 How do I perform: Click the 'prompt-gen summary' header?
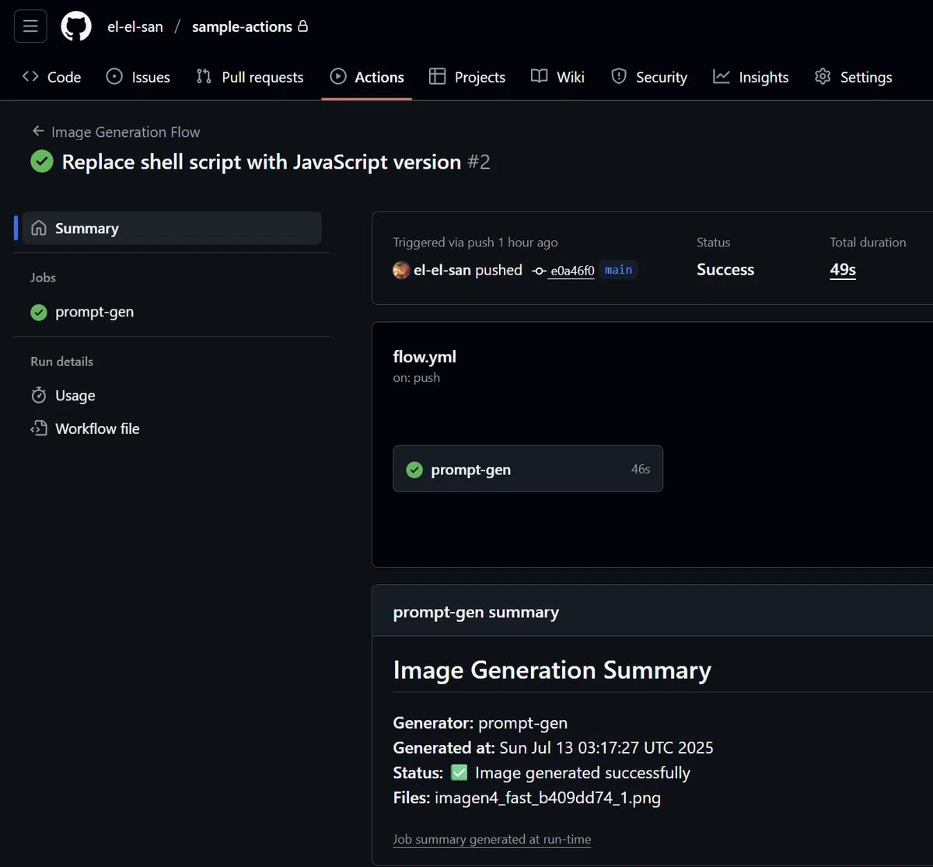pyautogui.click(x=476, y=612)
